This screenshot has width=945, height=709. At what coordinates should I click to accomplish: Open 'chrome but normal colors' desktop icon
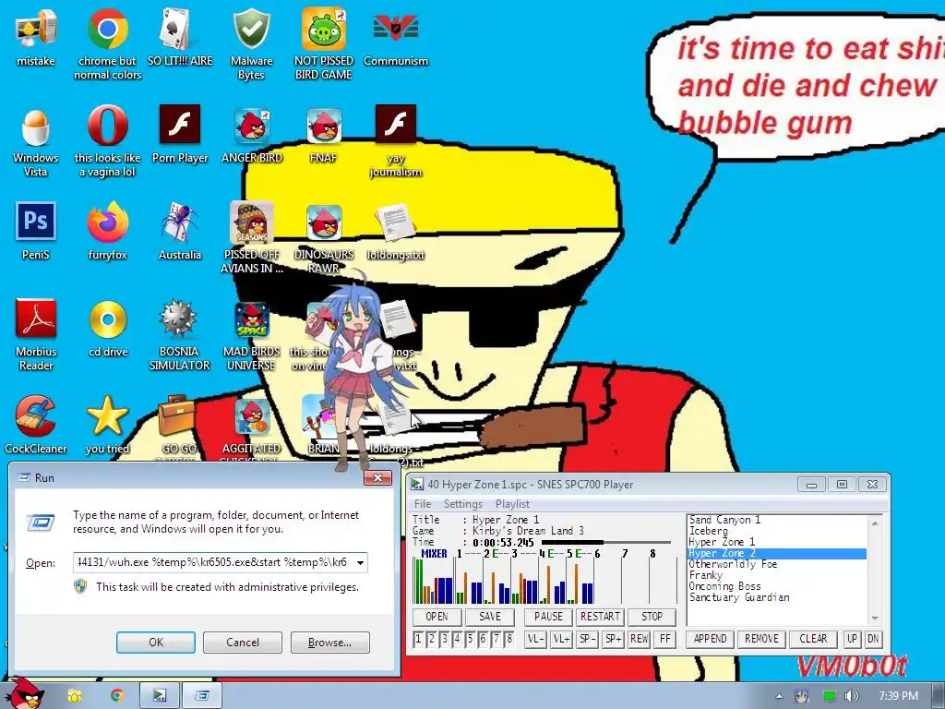pos(107,29)
